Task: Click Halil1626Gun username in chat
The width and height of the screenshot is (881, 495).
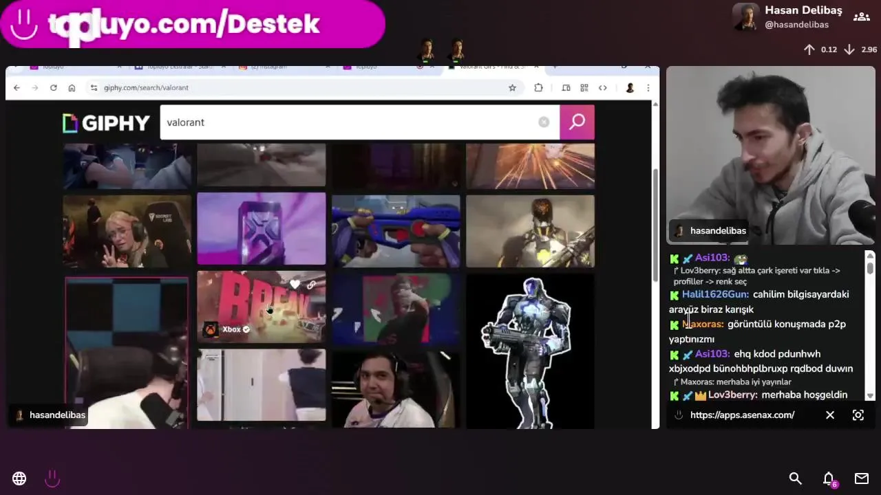Action: click(x=716, y=294)
